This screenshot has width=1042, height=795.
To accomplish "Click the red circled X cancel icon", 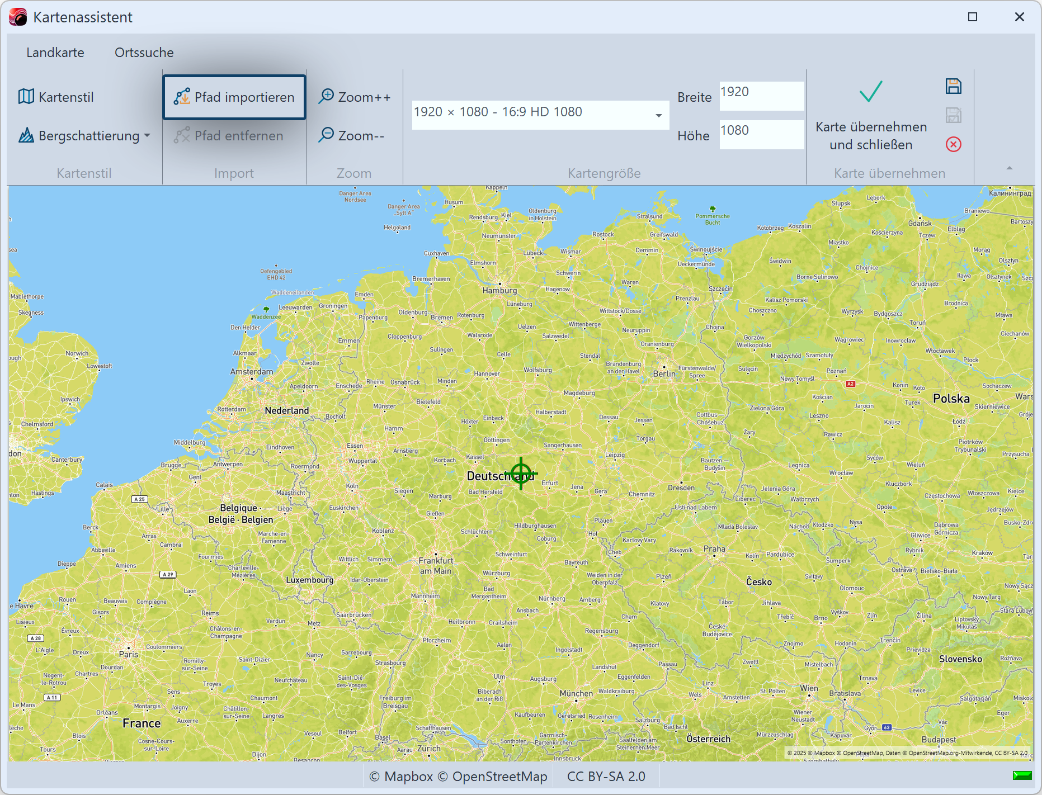I will 953,145.
